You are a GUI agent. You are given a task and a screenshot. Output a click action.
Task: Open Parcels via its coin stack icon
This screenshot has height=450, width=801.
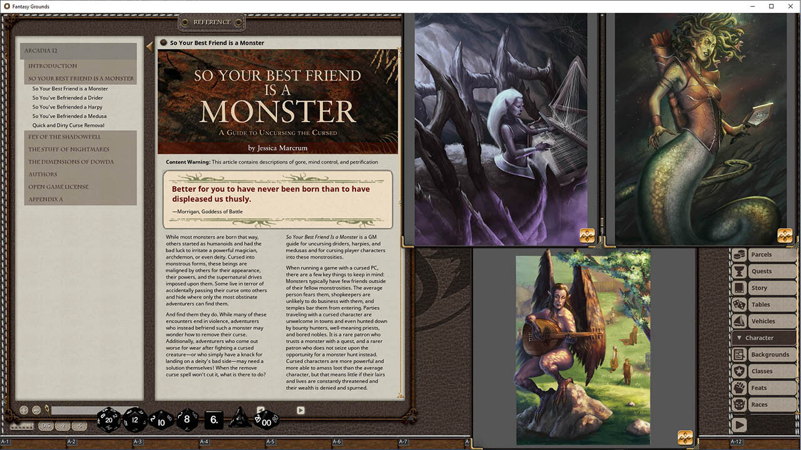pyautogui.click(x=739, y=255)
